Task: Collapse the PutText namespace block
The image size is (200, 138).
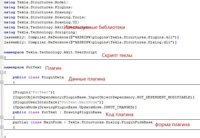Action: 2,72
